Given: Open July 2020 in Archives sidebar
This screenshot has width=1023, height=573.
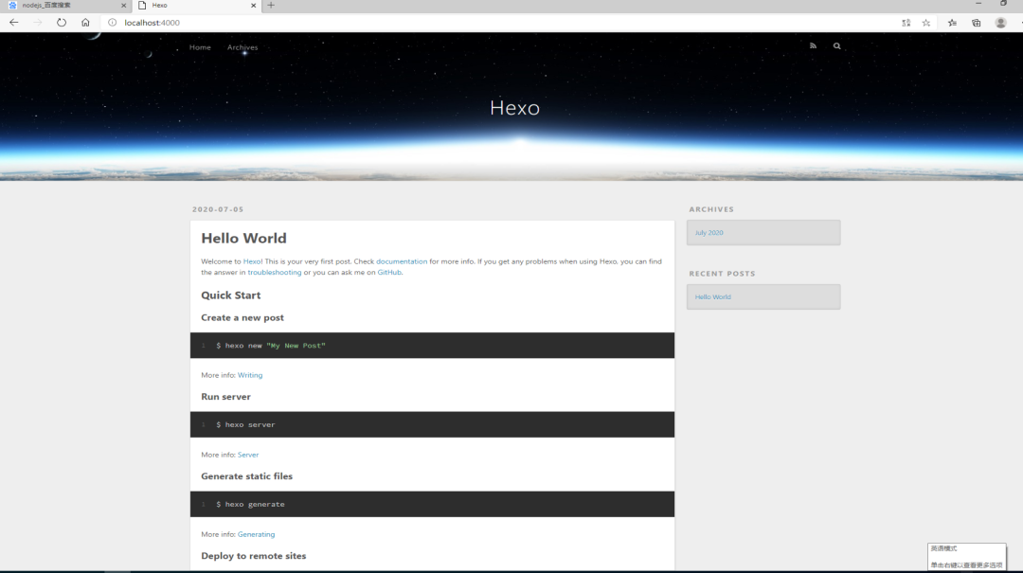Looking at the screenshot, I should 709,232.
